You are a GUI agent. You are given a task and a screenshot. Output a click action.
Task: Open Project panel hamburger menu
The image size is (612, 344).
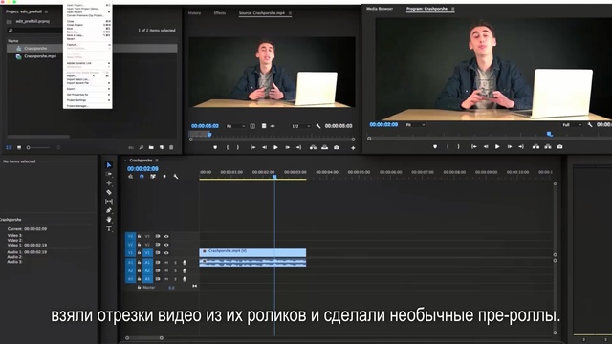(x=46, y=11)
